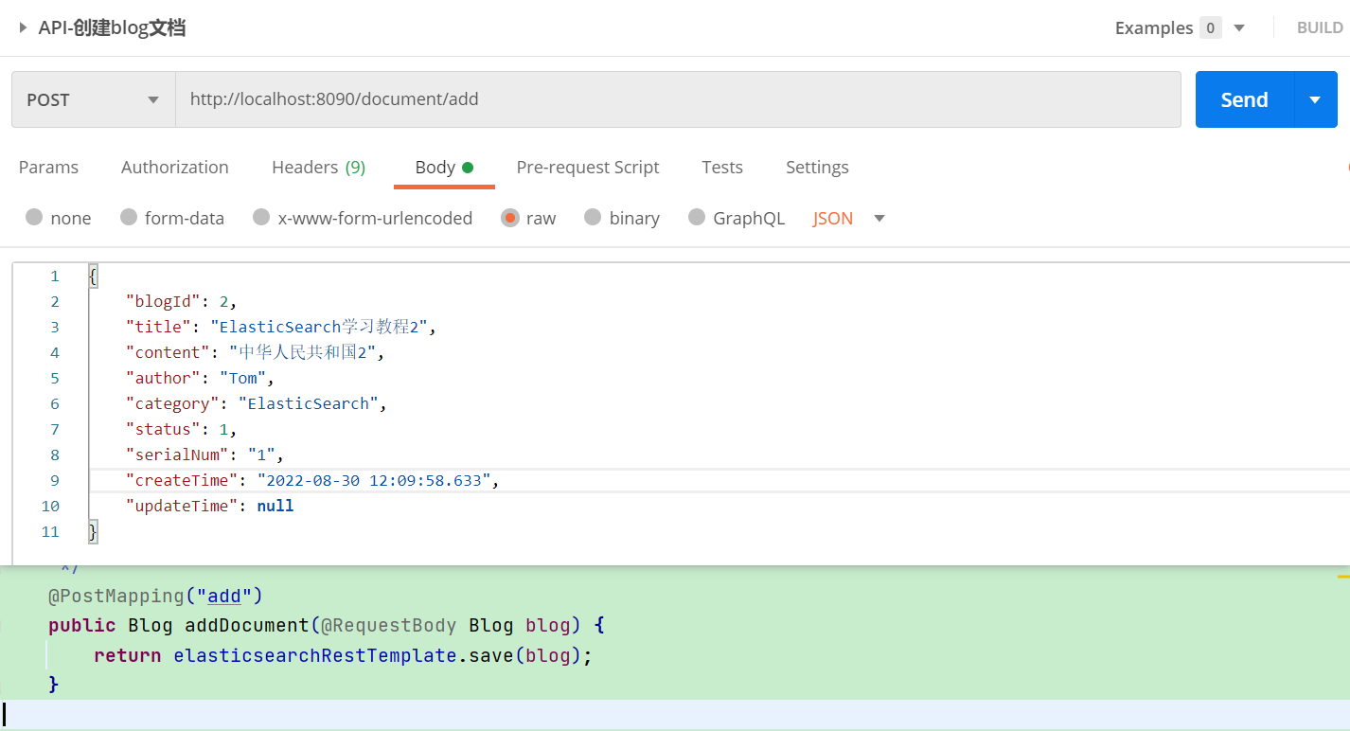Click the "add" link in @PostMapping

(x=224, y=596)
